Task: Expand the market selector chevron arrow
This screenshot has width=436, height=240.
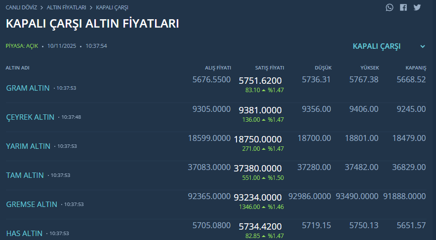Action: (423, 46)
